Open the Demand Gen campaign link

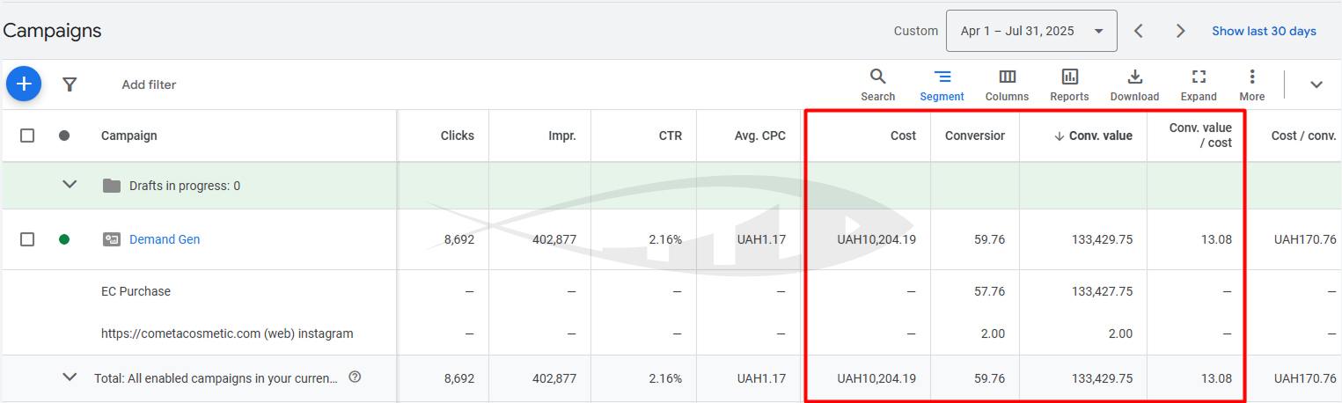click(x=165, y=239)
